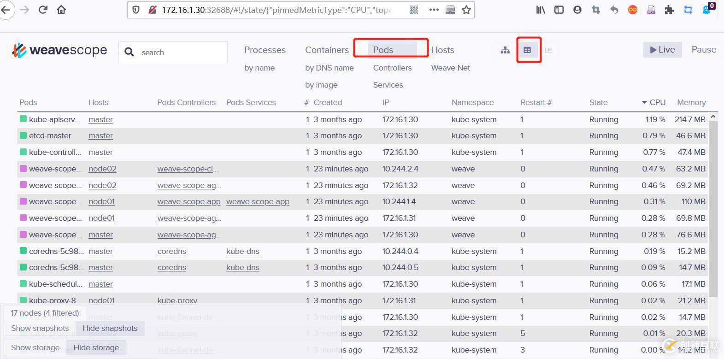
Task: Open the puzzle piece extensions icon
Action: [x=670, y=10]
